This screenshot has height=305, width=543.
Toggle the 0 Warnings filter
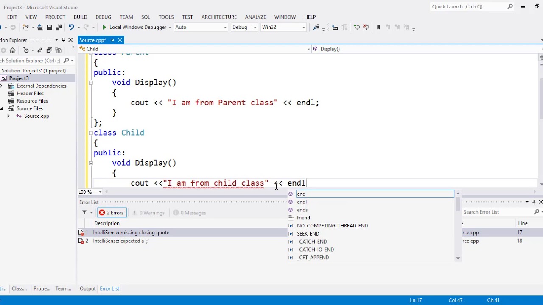point(148,213)
